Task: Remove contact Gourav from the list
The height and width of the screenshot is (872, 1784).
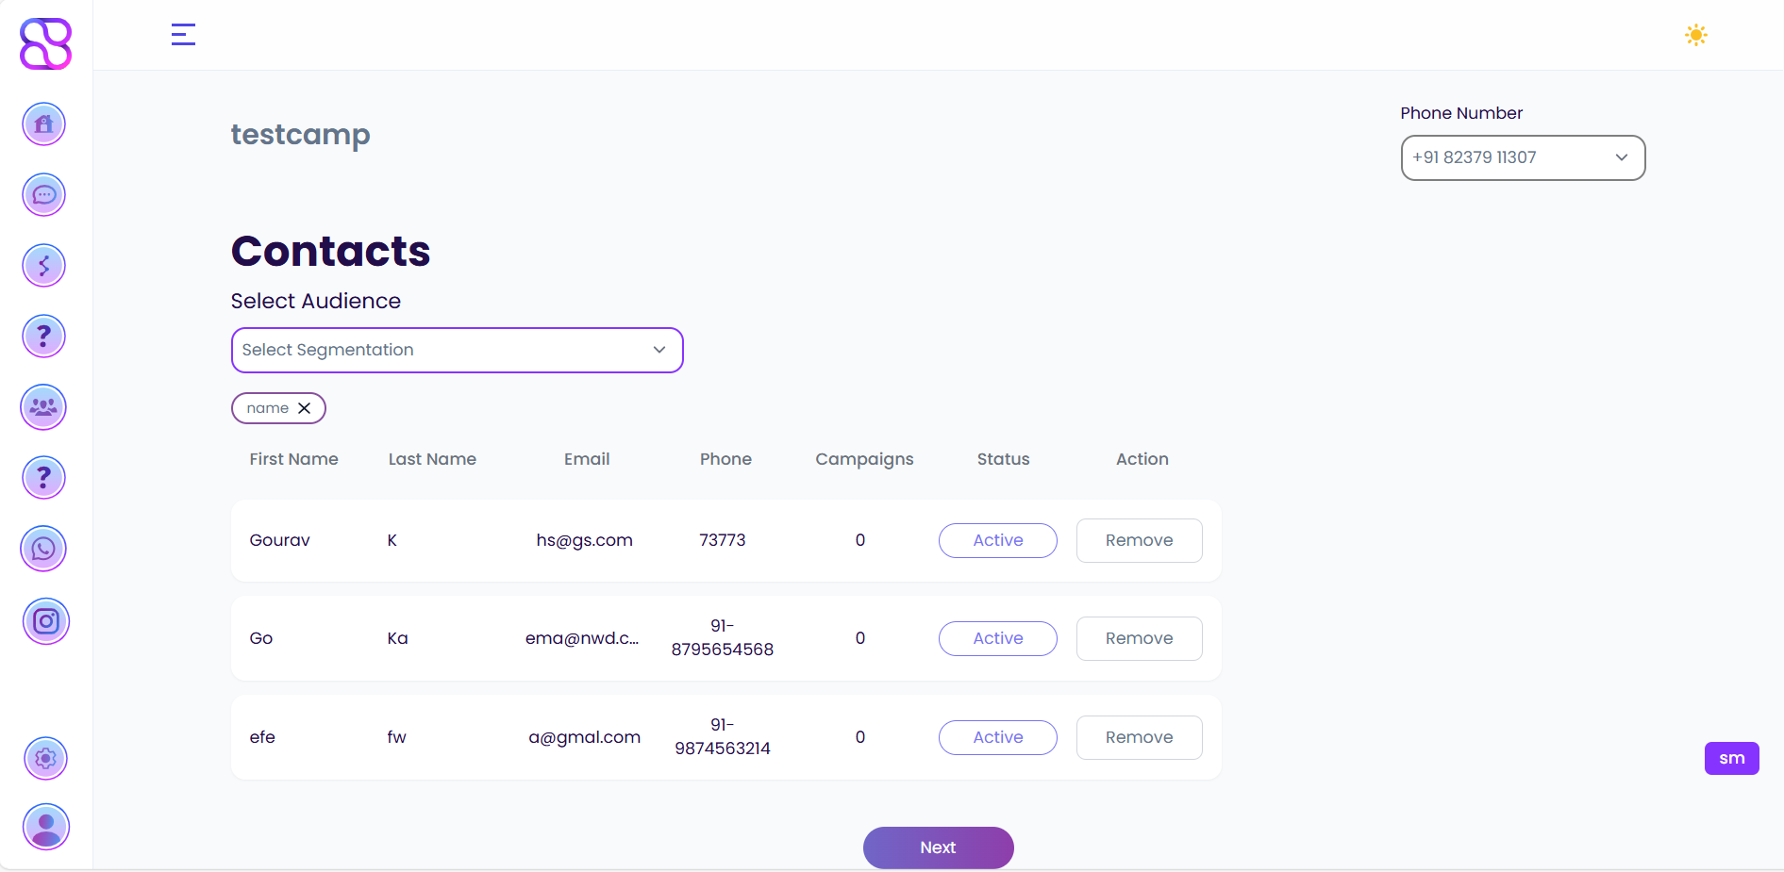Action: (1139, 540)
